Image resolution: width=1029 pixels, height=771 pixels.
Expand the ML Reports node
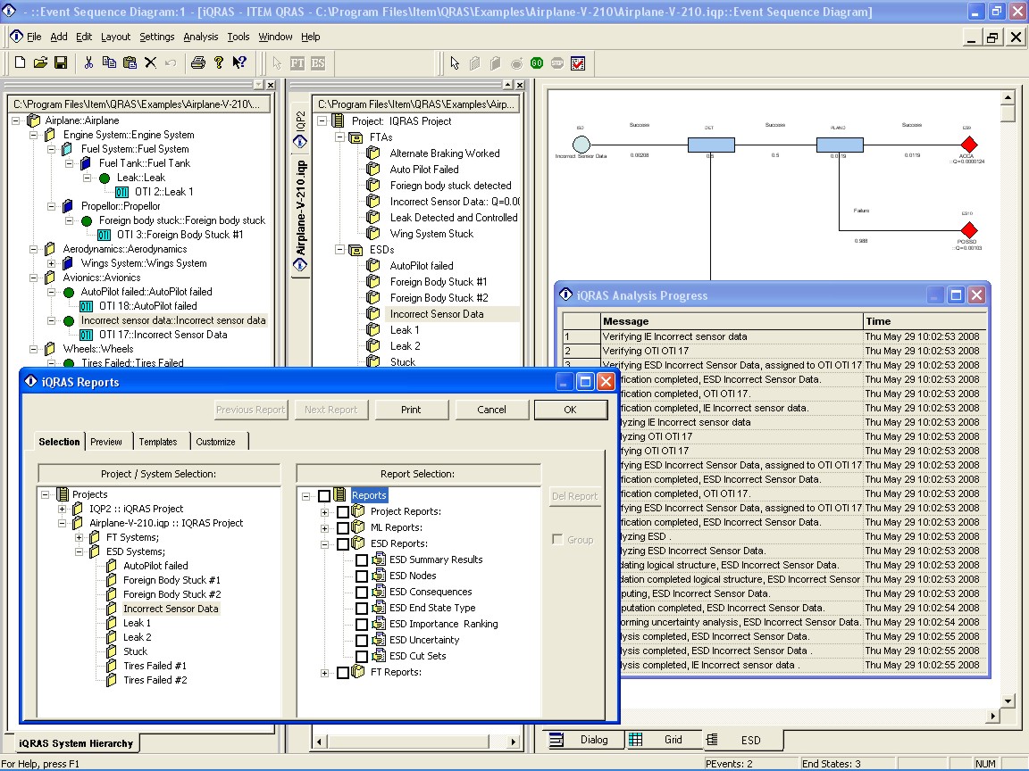pyautogui.click(x=324, y=528)
